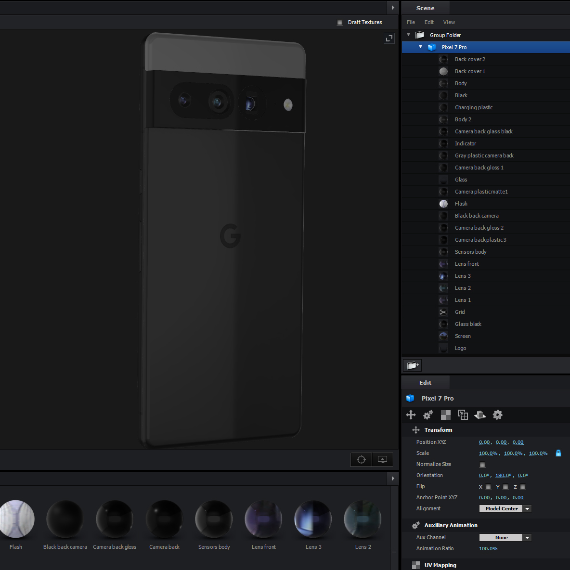The width and height of the screenshot is (570, 570).
Task: Select the Sensors body material sphere
Action: [214, 519]
